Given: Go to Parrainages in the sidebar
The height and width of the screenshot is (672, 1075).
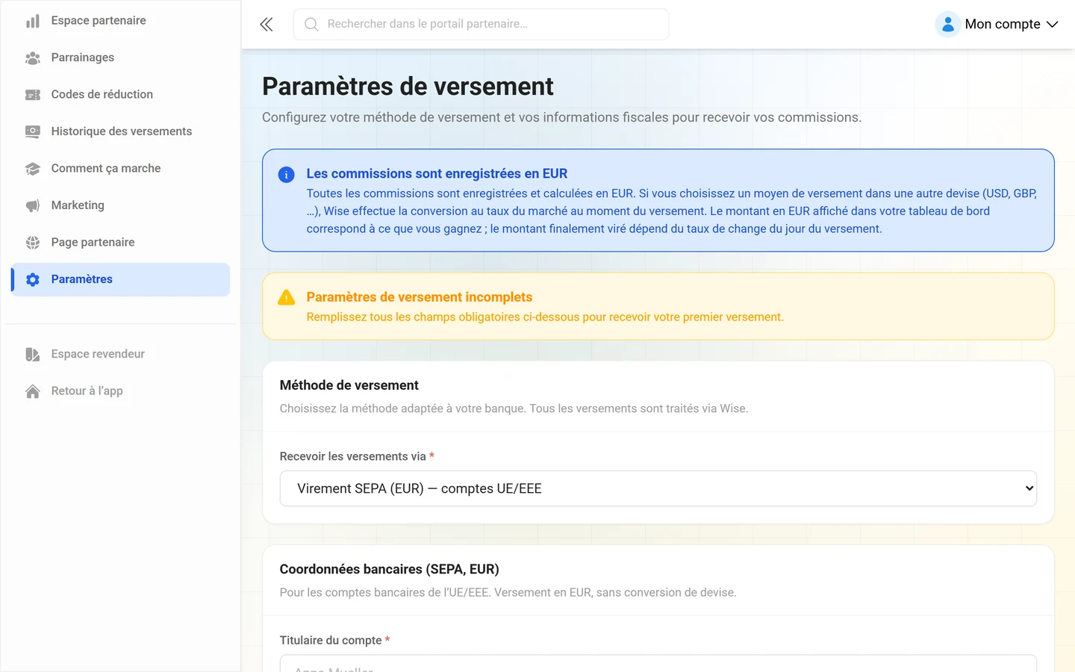Looking at the screenshot, I should [121, 57].
